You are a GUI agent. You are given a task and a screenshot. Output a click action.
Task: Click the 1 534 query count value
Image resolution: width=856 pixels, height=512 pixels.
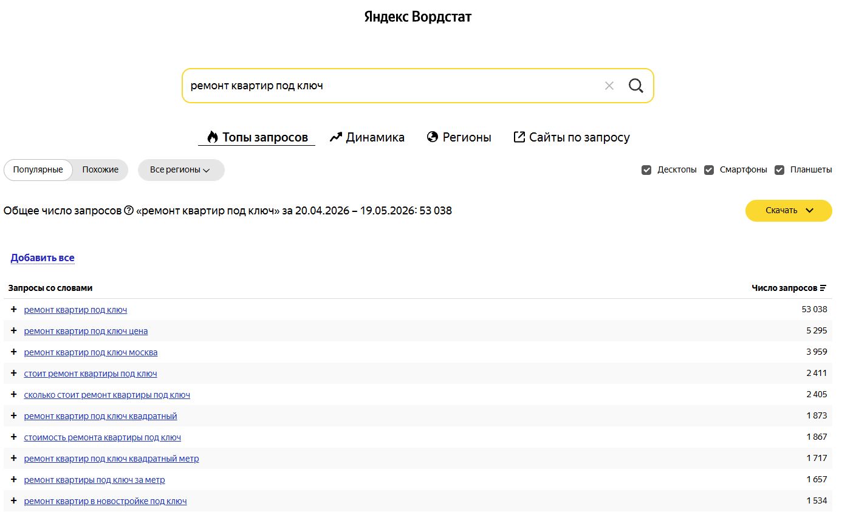[x=817, y=500]
